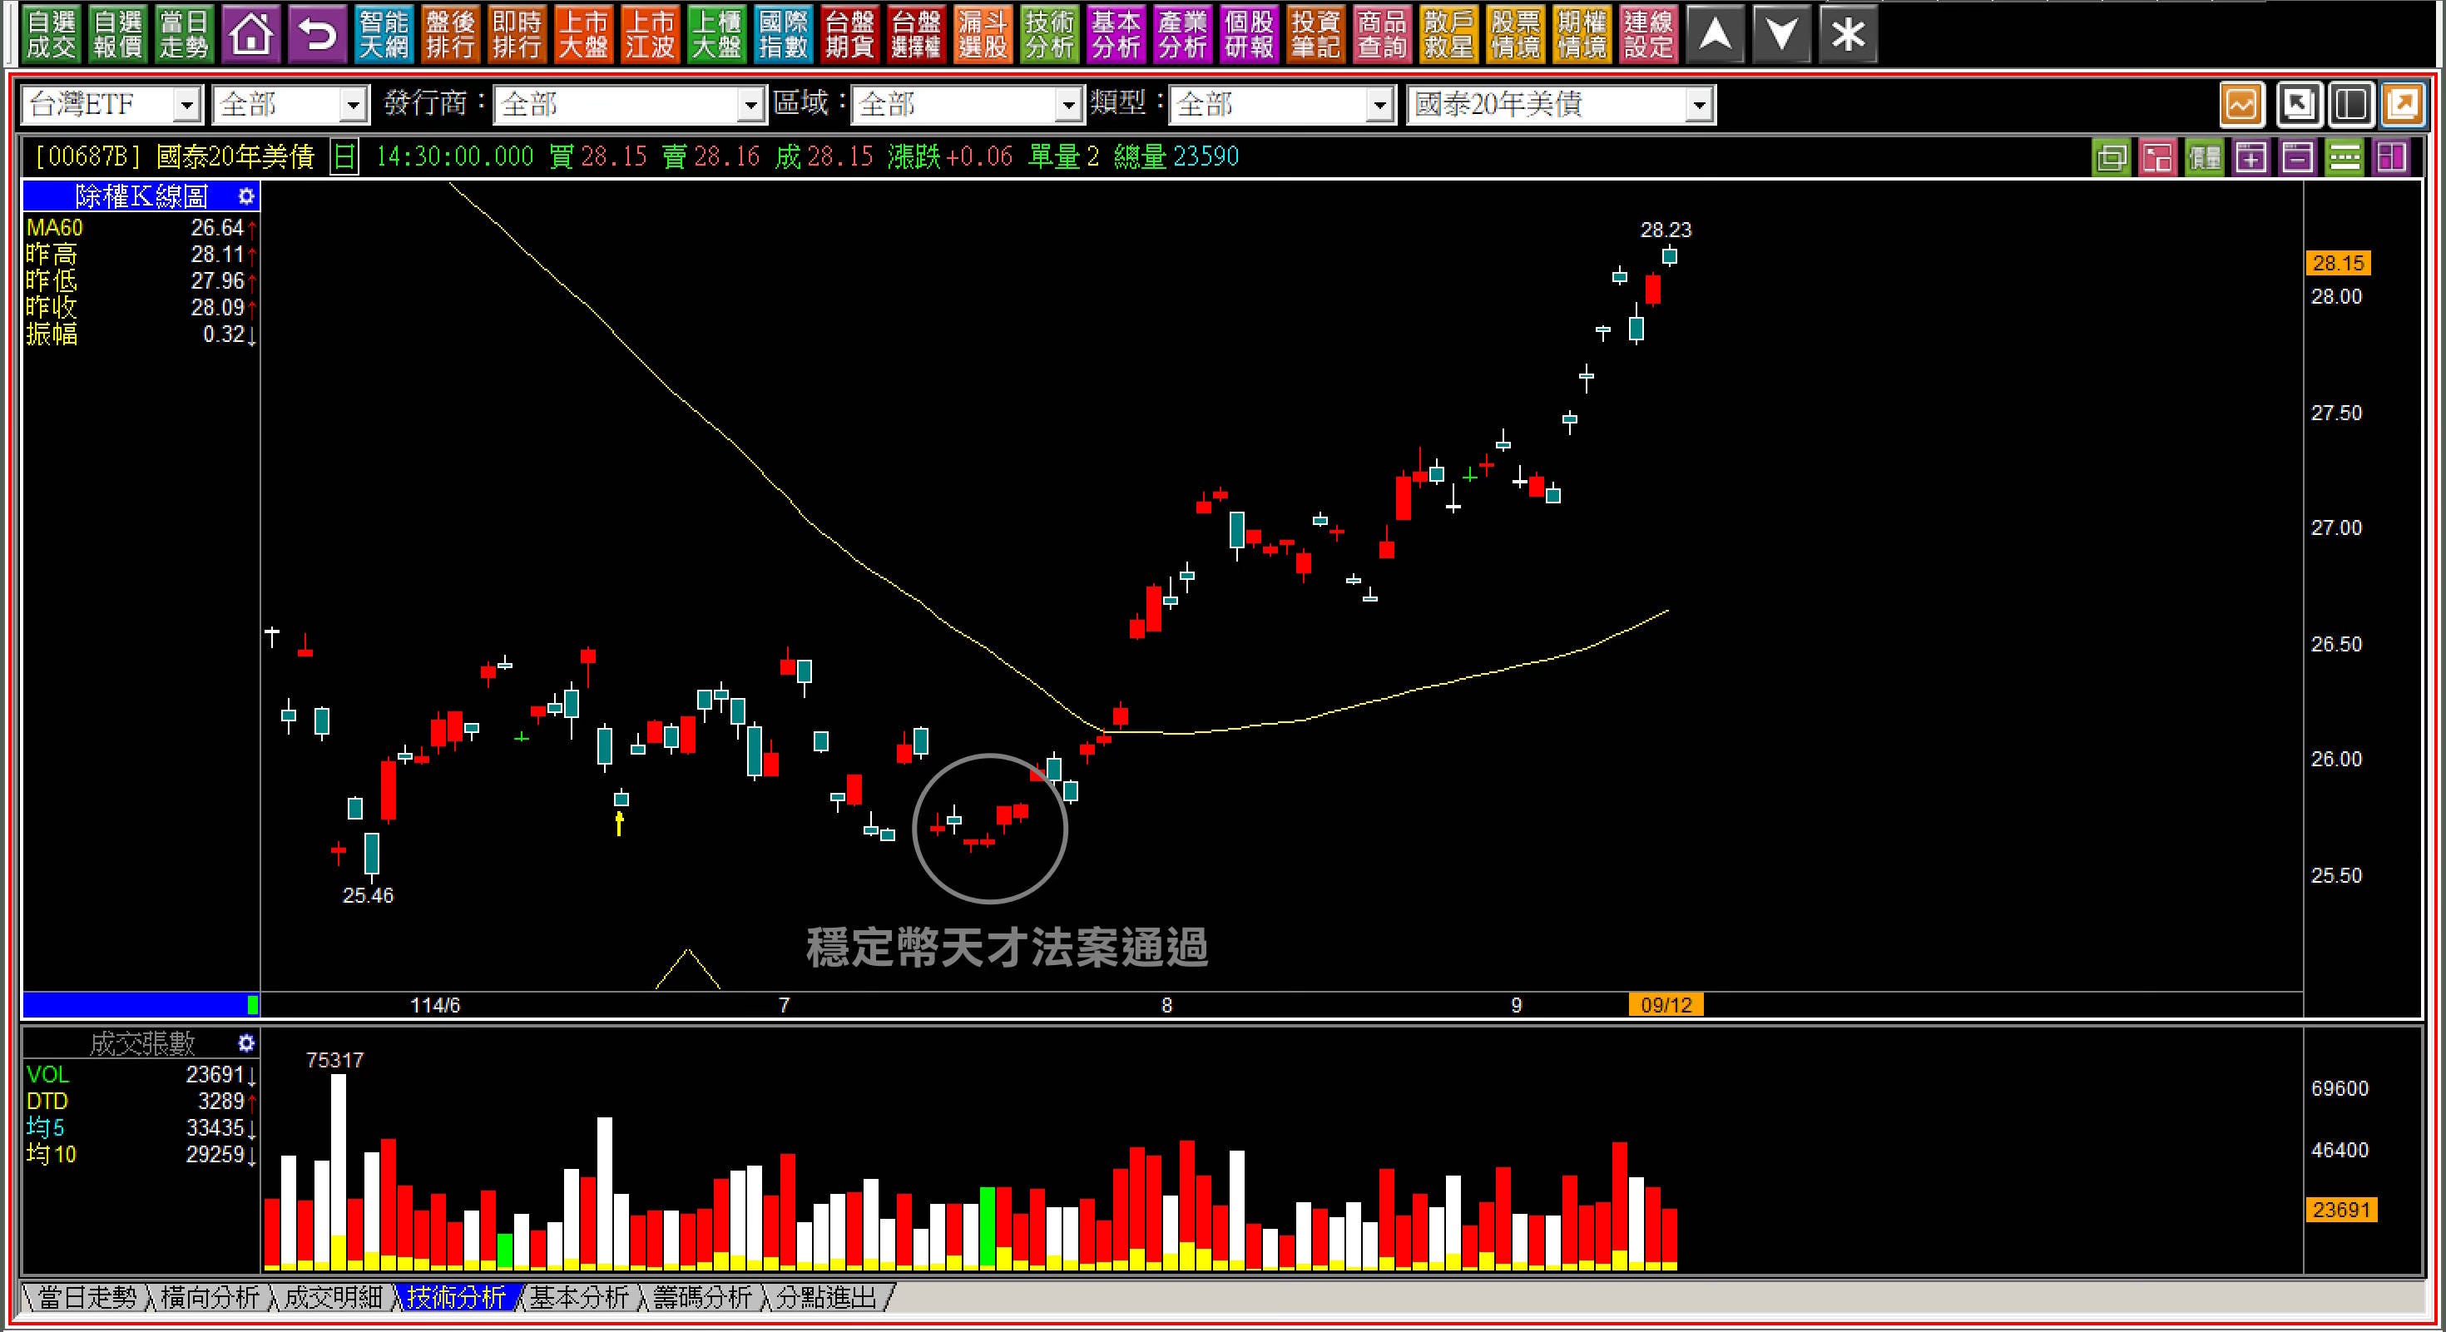Open settings gear of 除權K線圖 panel
This screenshot has height=1332, width=2446.
pyautogui.click(x=246, y=196)
